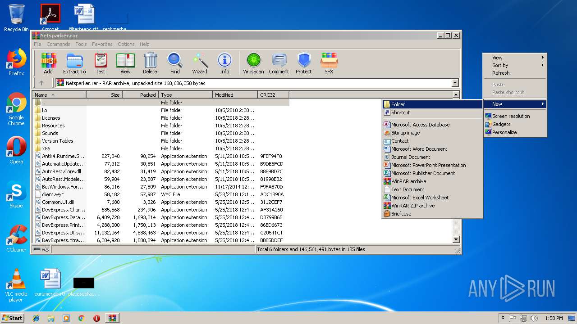Open the CCleaner desktop shortcut
Viewport: 577px width, 324px height.
pos(16,238)
